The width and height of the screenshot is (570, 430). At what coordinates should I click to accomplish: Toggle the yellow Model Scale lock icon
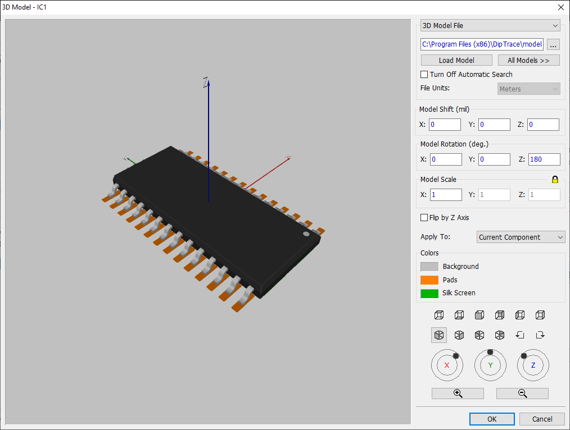[555, 179]
